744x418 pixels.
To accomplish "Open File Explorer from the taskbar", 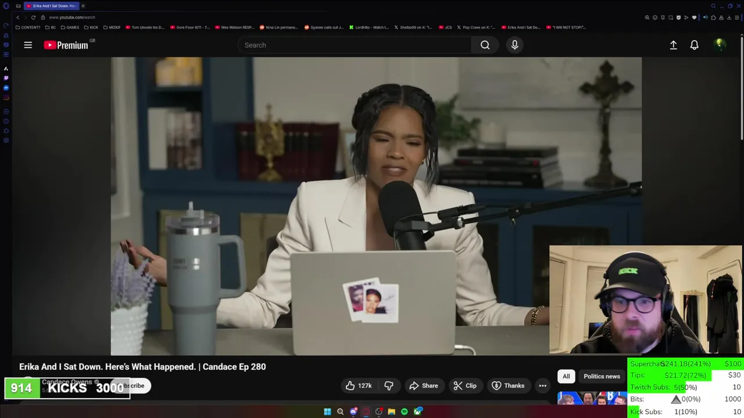I will click(x=392, y=412).
